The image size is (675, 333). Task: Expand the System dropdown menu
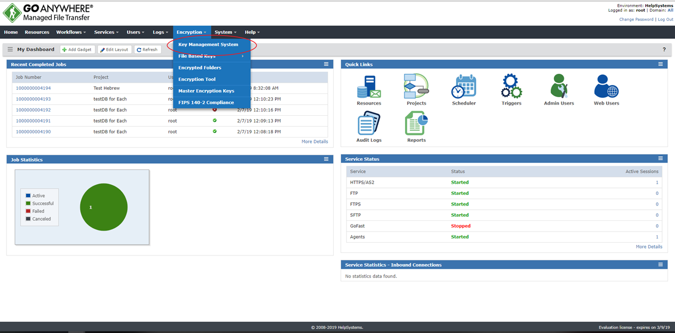(x=226, y=32)
